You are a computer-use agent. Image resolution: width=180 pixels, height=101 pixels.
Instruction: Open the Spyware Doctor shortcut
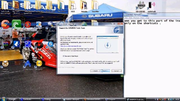[x=39, y=27]
